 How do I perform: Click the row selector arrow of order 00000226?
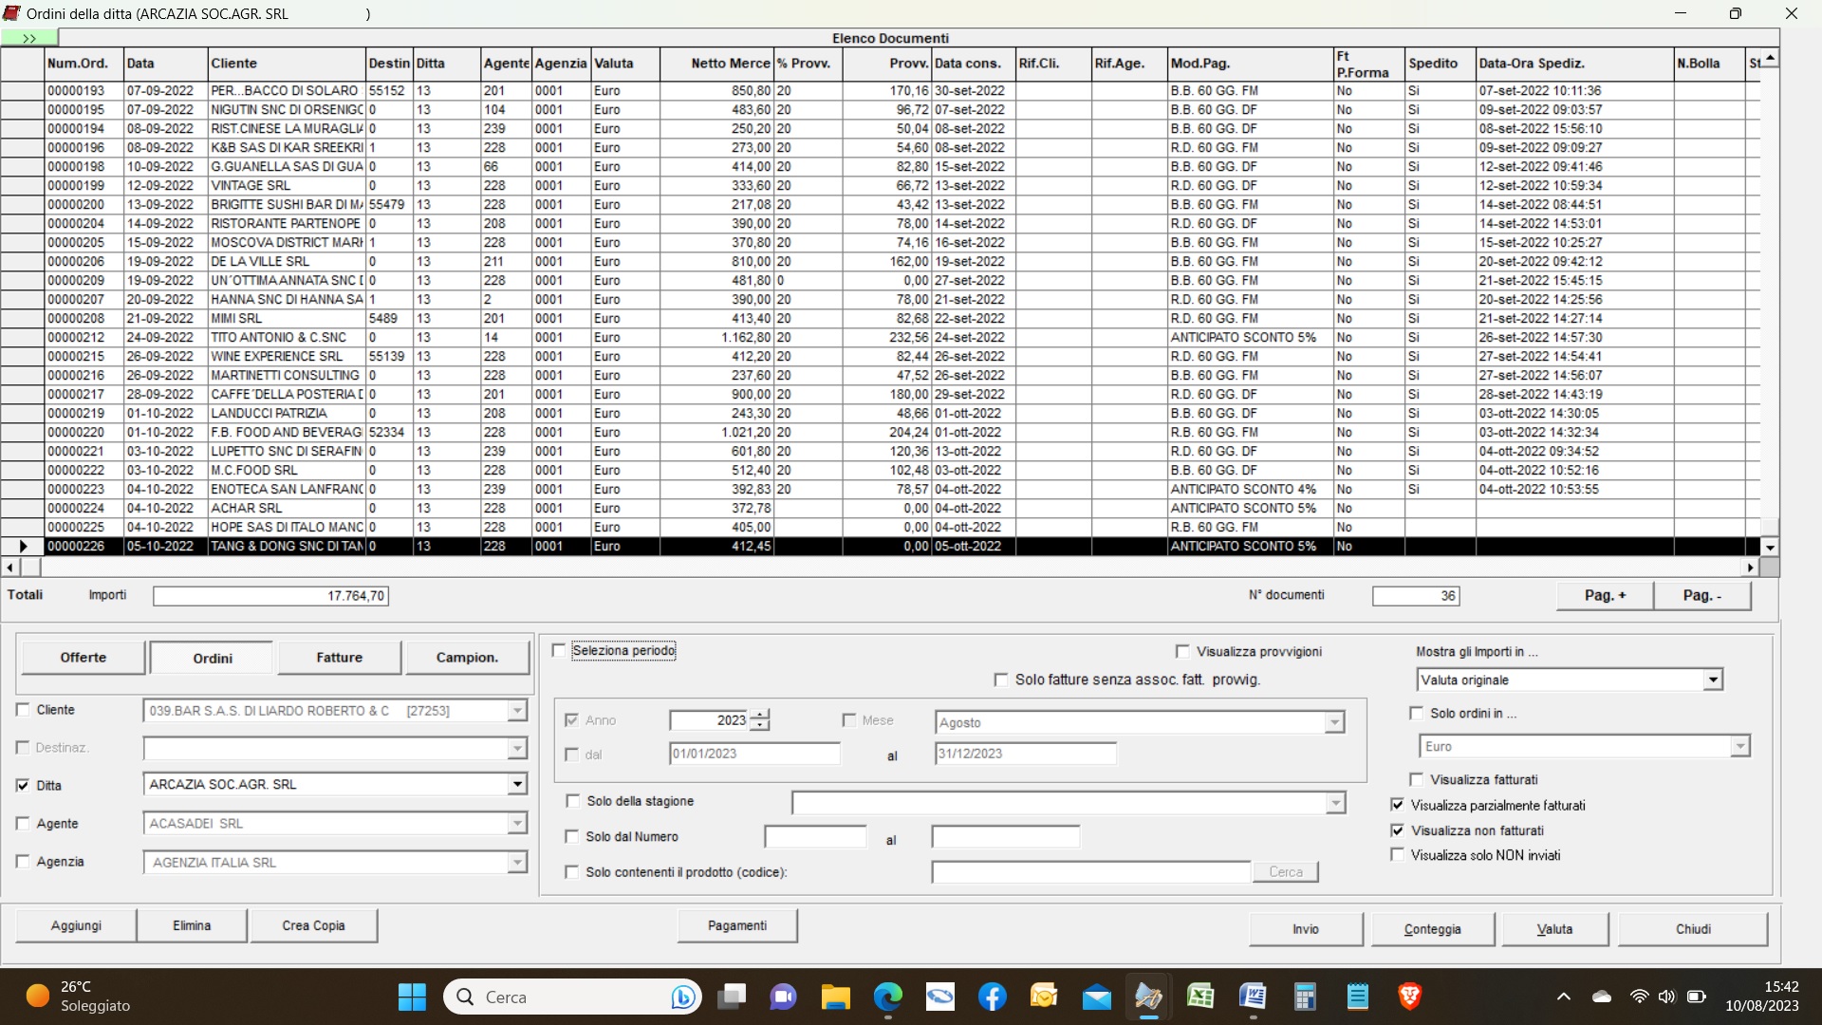coord(23,547)
